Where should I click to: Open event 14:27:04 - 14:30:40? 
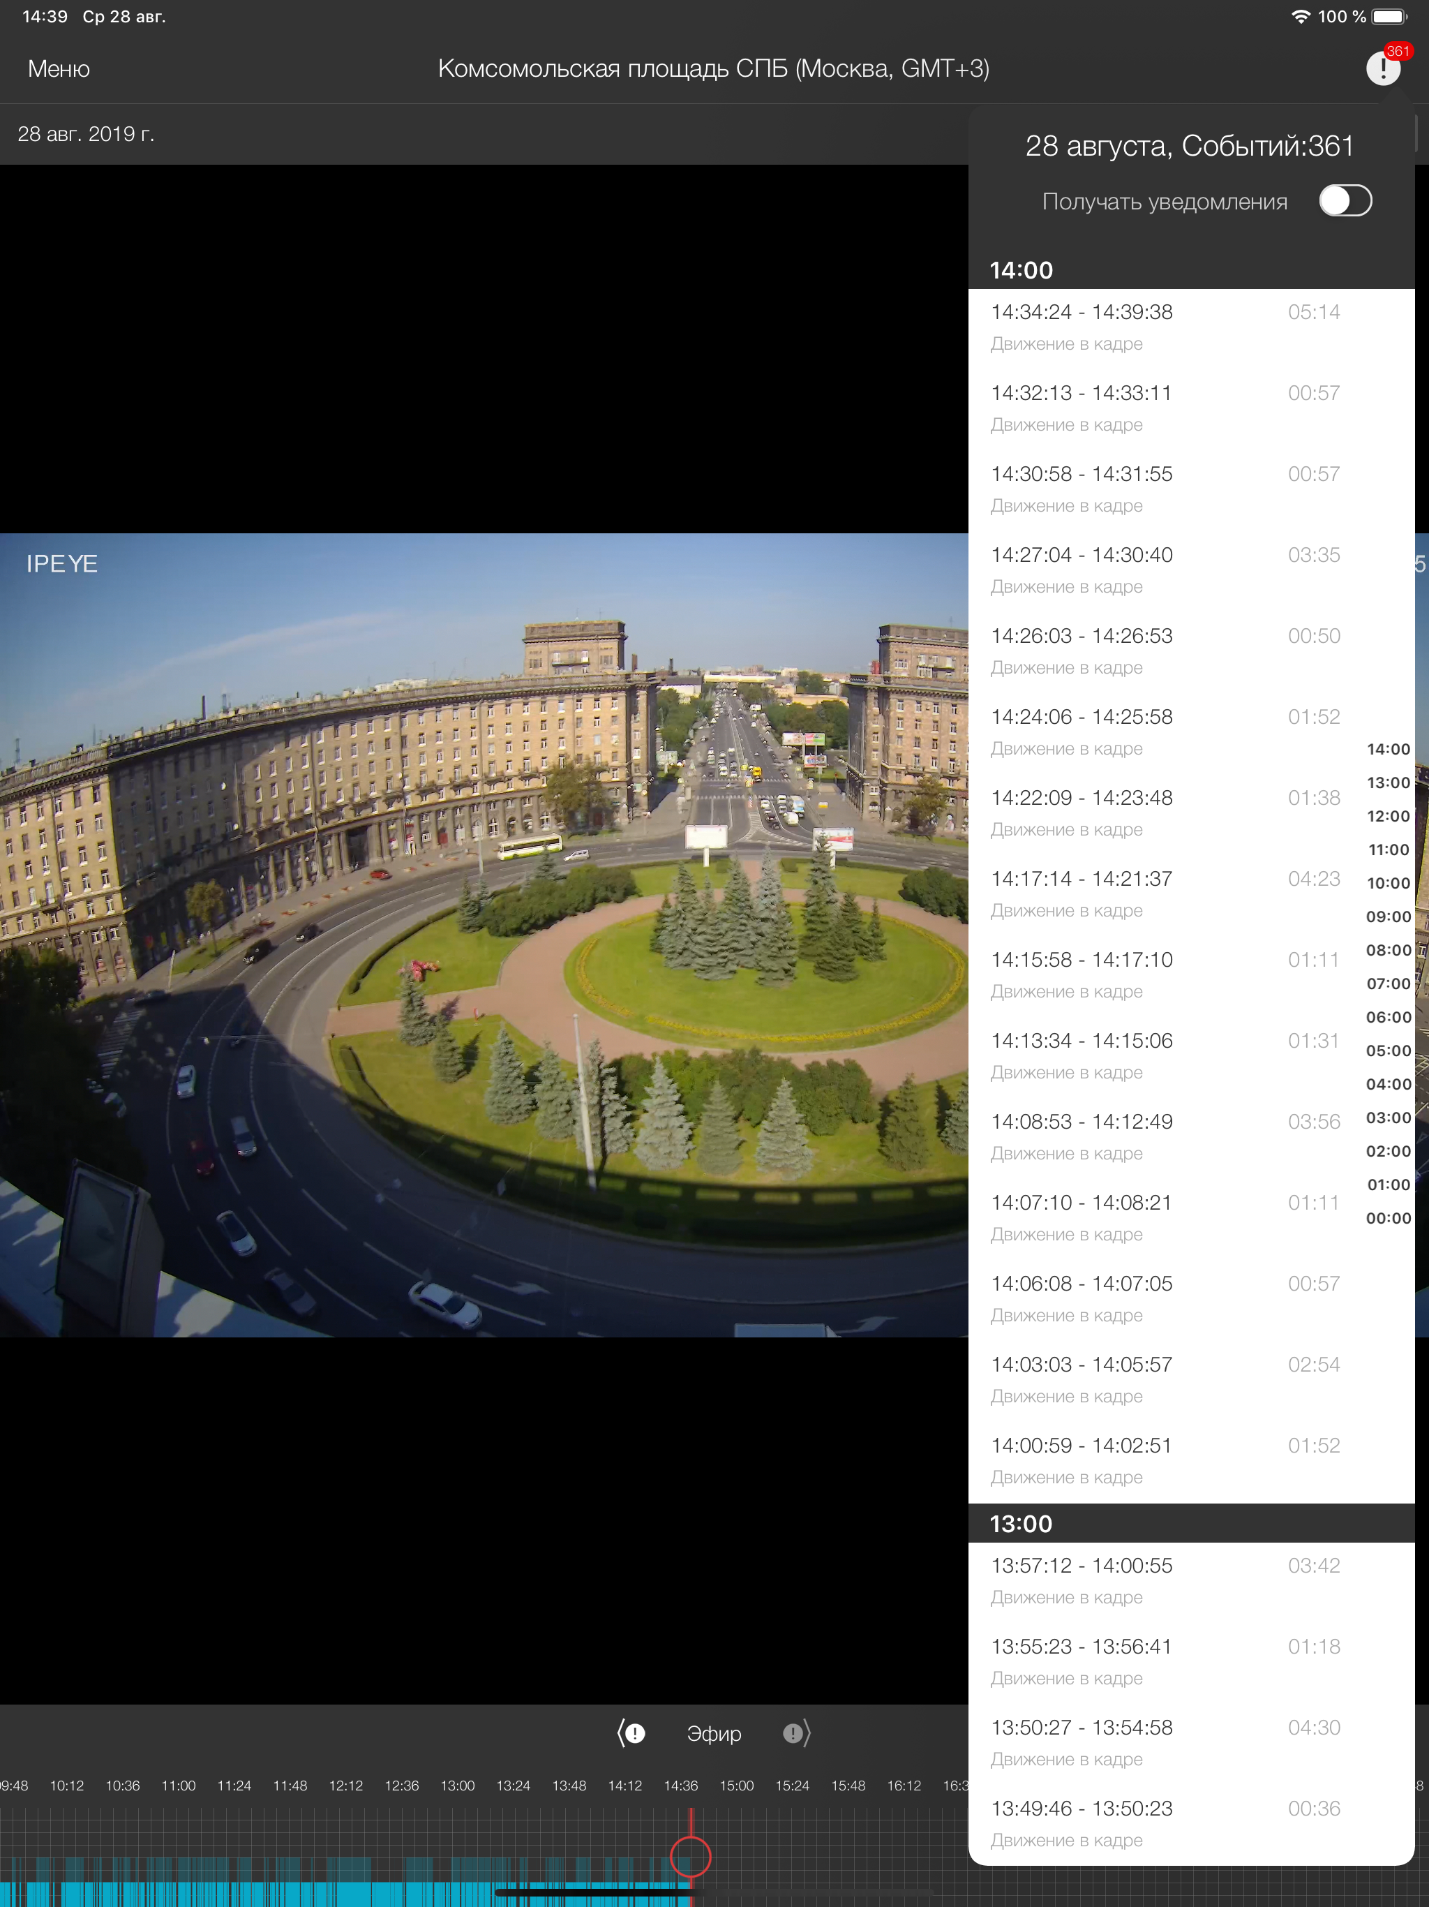point(1191,571)
